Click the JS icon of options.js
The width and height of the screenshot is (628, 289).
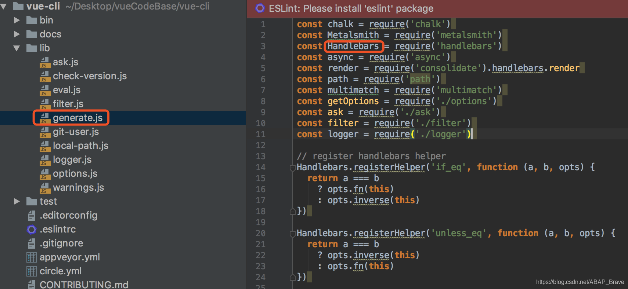(x=45, y=174)
